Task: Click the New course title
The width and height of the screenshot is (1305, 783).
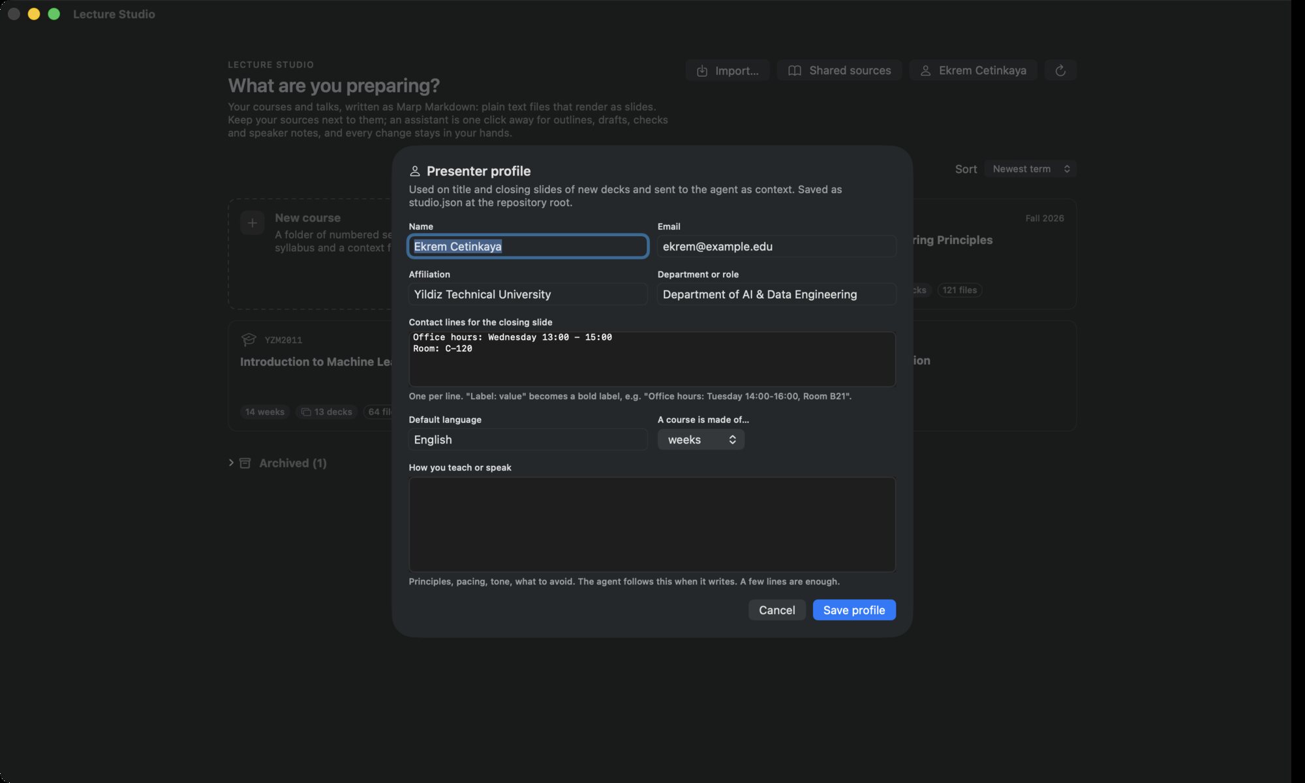Action: click(x=307, y=218)
